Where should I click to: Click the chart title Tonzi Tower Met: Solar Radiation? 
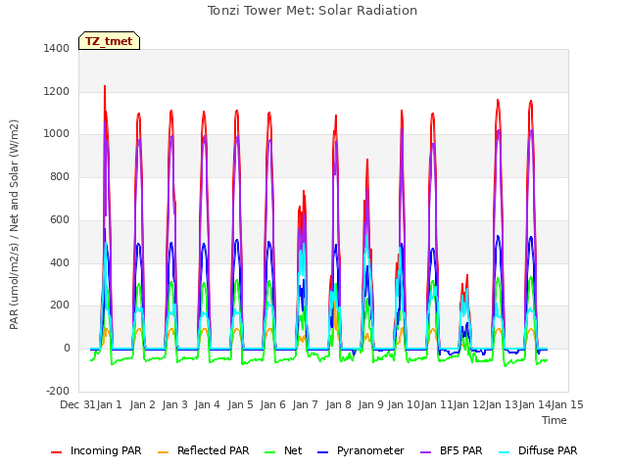pos(313,11)
